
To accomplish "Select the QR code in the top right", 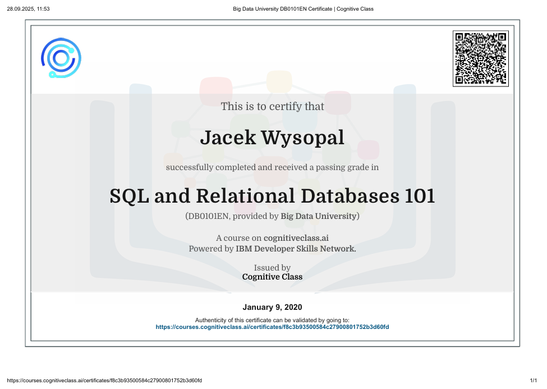I will (481, 59).
